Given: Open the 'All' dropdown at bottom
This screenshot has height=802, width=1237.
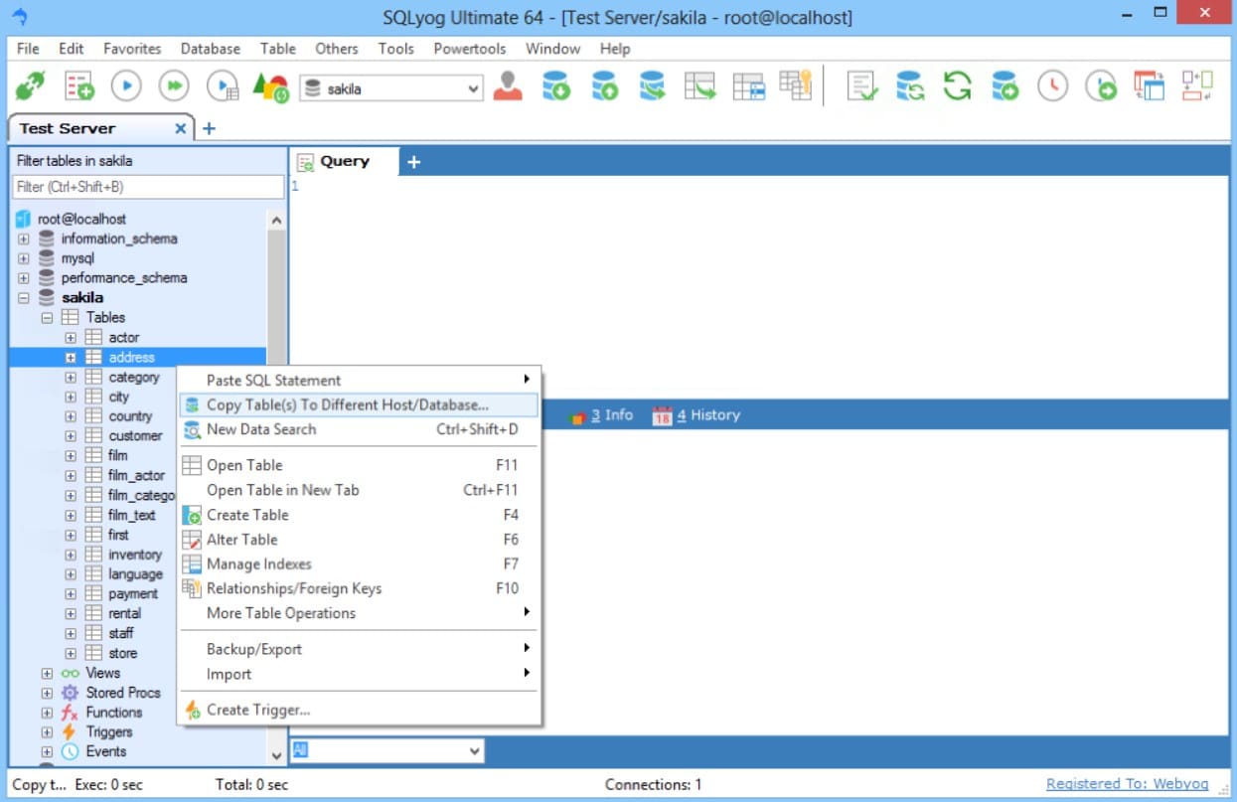Looking at the screenshot, I should click(x=387, y=750).
